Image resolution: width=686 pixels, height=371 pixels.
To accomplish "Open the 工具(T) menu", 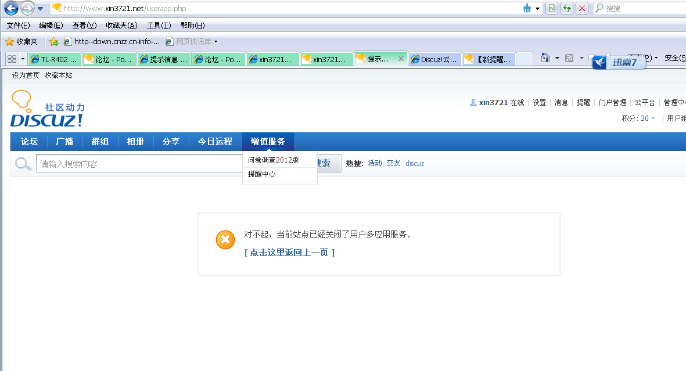I will coord(159,26).
